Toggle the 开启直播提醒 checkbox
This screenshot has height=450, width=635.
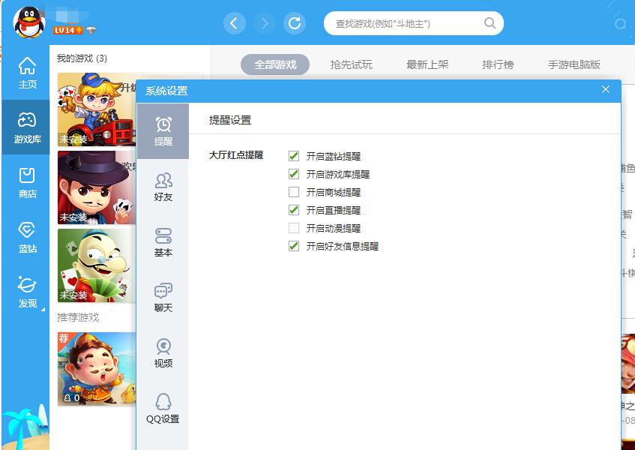tap(294, 211)
